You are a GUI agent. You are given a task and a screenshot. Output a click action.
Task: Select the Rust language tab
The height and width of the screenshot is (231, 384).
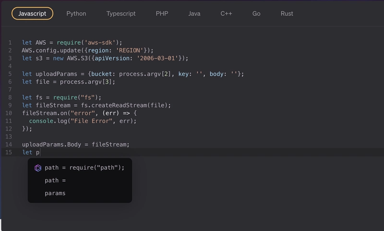(287, 13)
